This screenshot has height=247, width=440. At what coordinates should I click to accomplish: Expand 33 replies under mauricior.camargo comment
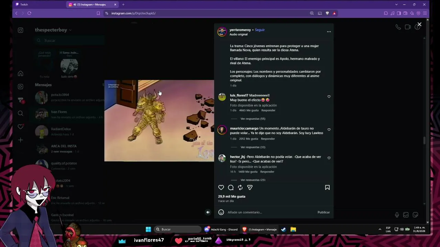(x=253, y=147)
